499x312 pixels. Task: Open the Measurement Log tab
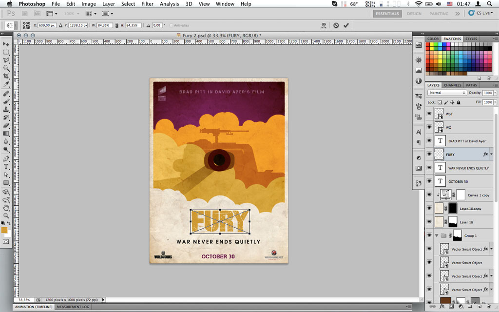(x=73, y=307)
